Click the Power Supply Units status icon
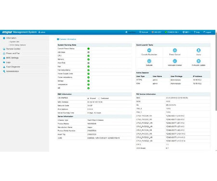Image resolution: width=217 pixels, height=181 pixels. click(x=88, y=74)
